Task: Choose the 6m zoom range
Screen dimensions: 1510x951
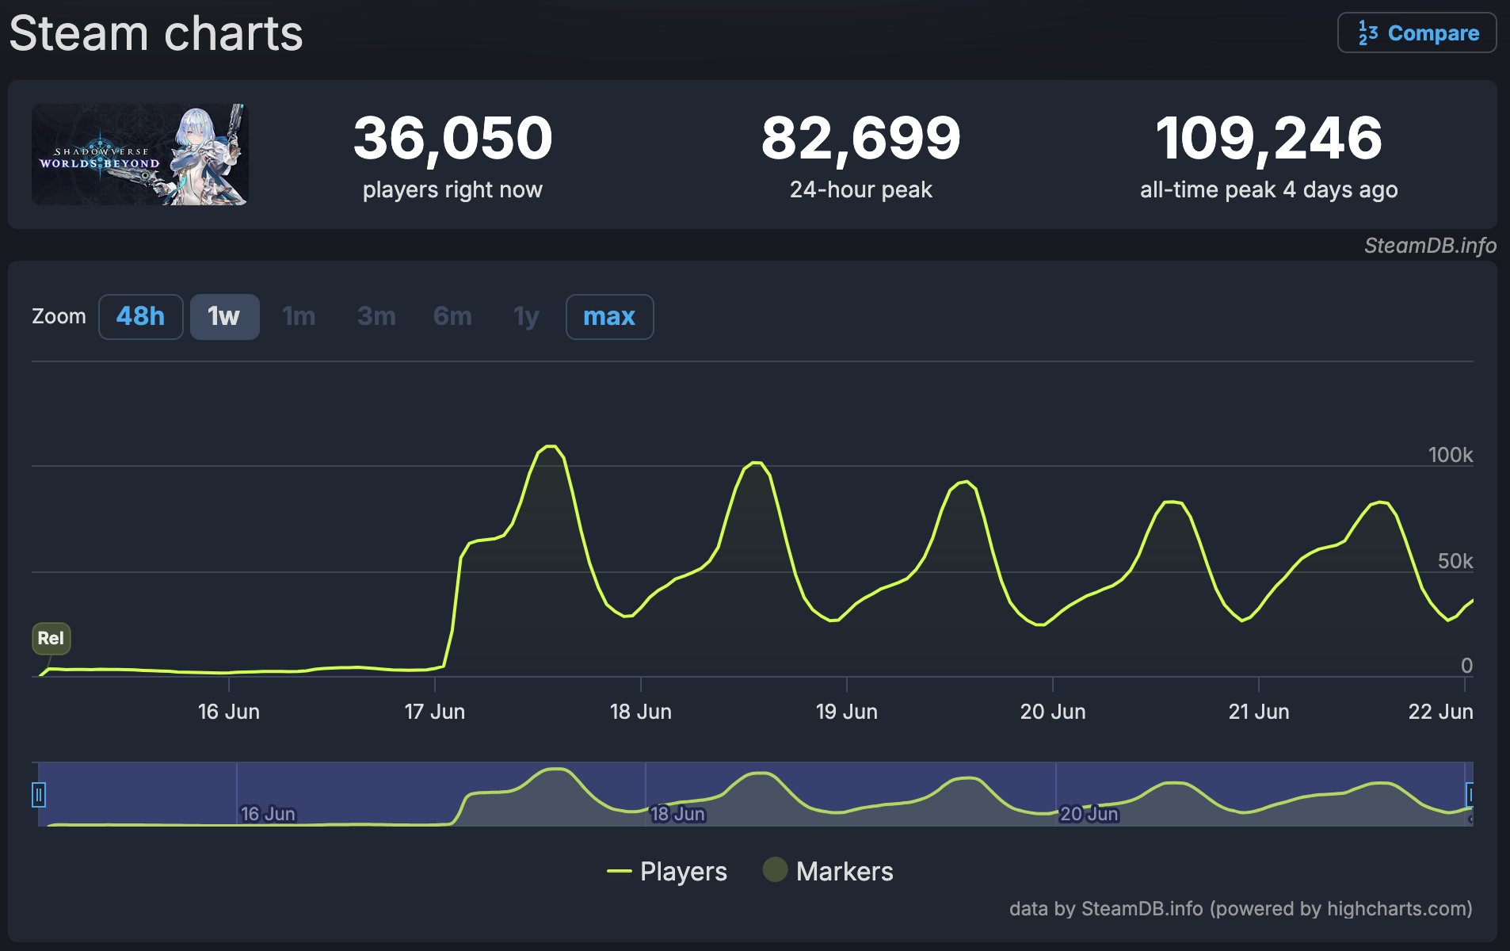Action: (x=452, y=317)
